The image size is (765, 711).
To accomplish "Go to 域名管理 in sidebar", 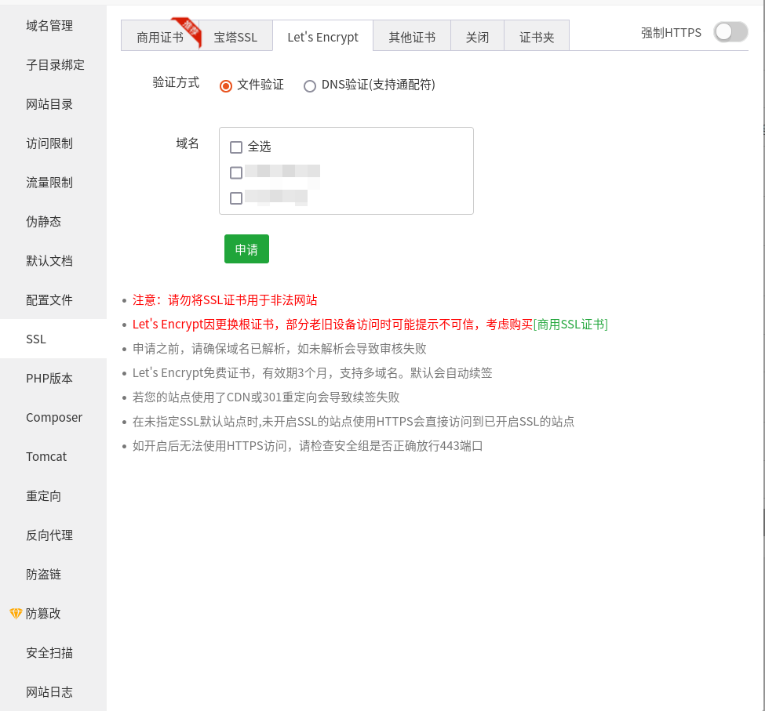I will (x=49, y=26).
